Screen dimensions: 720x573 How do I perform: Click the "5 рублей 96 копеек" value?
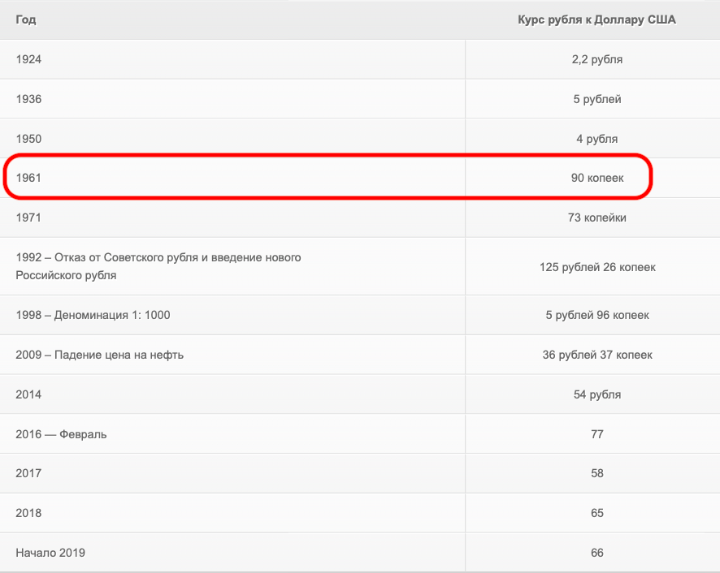597,315
